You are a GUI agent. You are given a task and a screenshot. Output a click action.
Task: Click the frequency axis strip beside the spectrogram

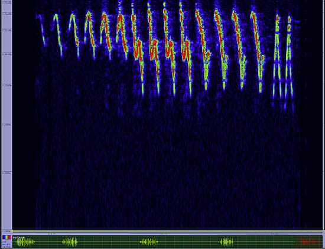pyautogui.click(x=7, y=116)
